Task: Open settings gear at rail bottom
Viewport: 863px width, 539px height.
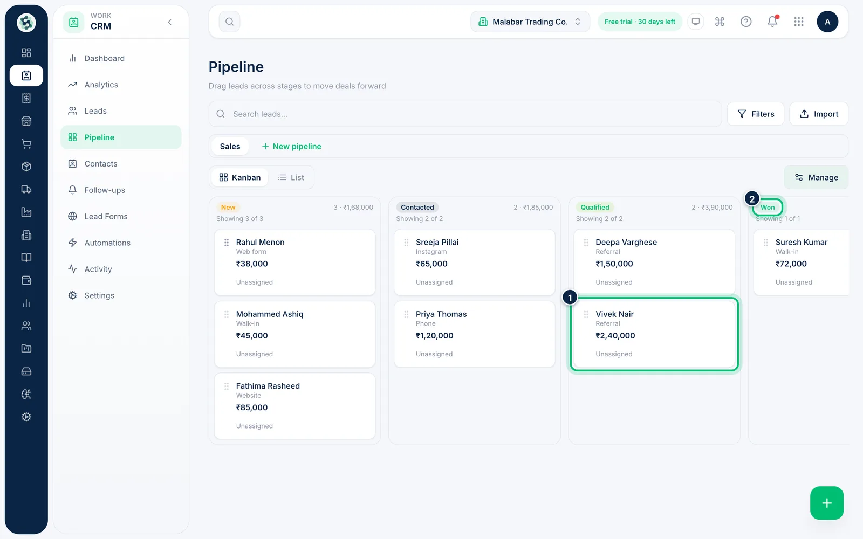Action: point(26,417)
